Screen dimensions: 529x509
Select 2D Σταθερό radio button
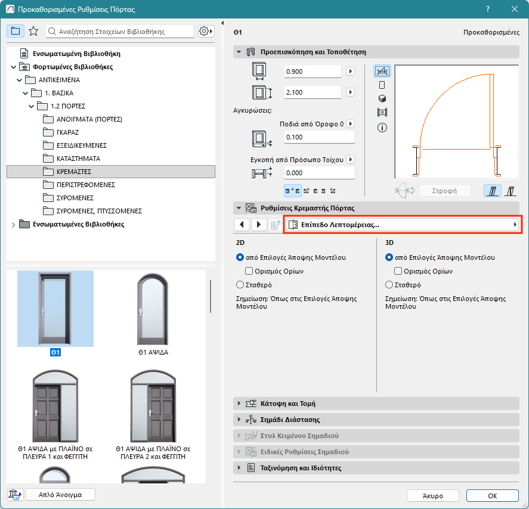(240, 285)
